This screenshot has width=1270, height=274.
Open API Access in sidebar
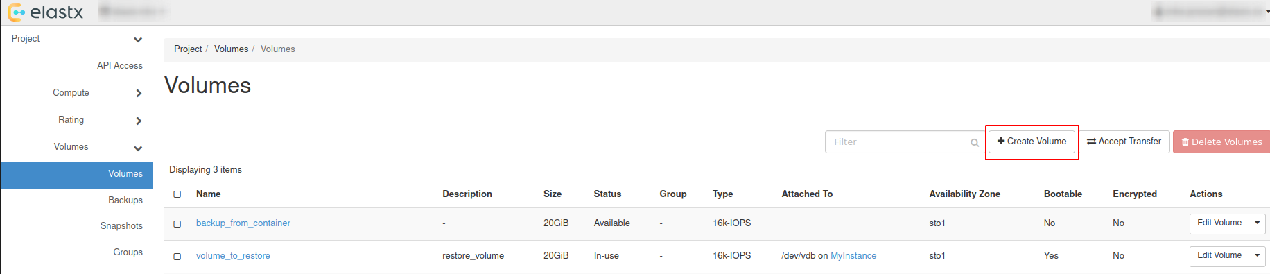click(120, 65)
